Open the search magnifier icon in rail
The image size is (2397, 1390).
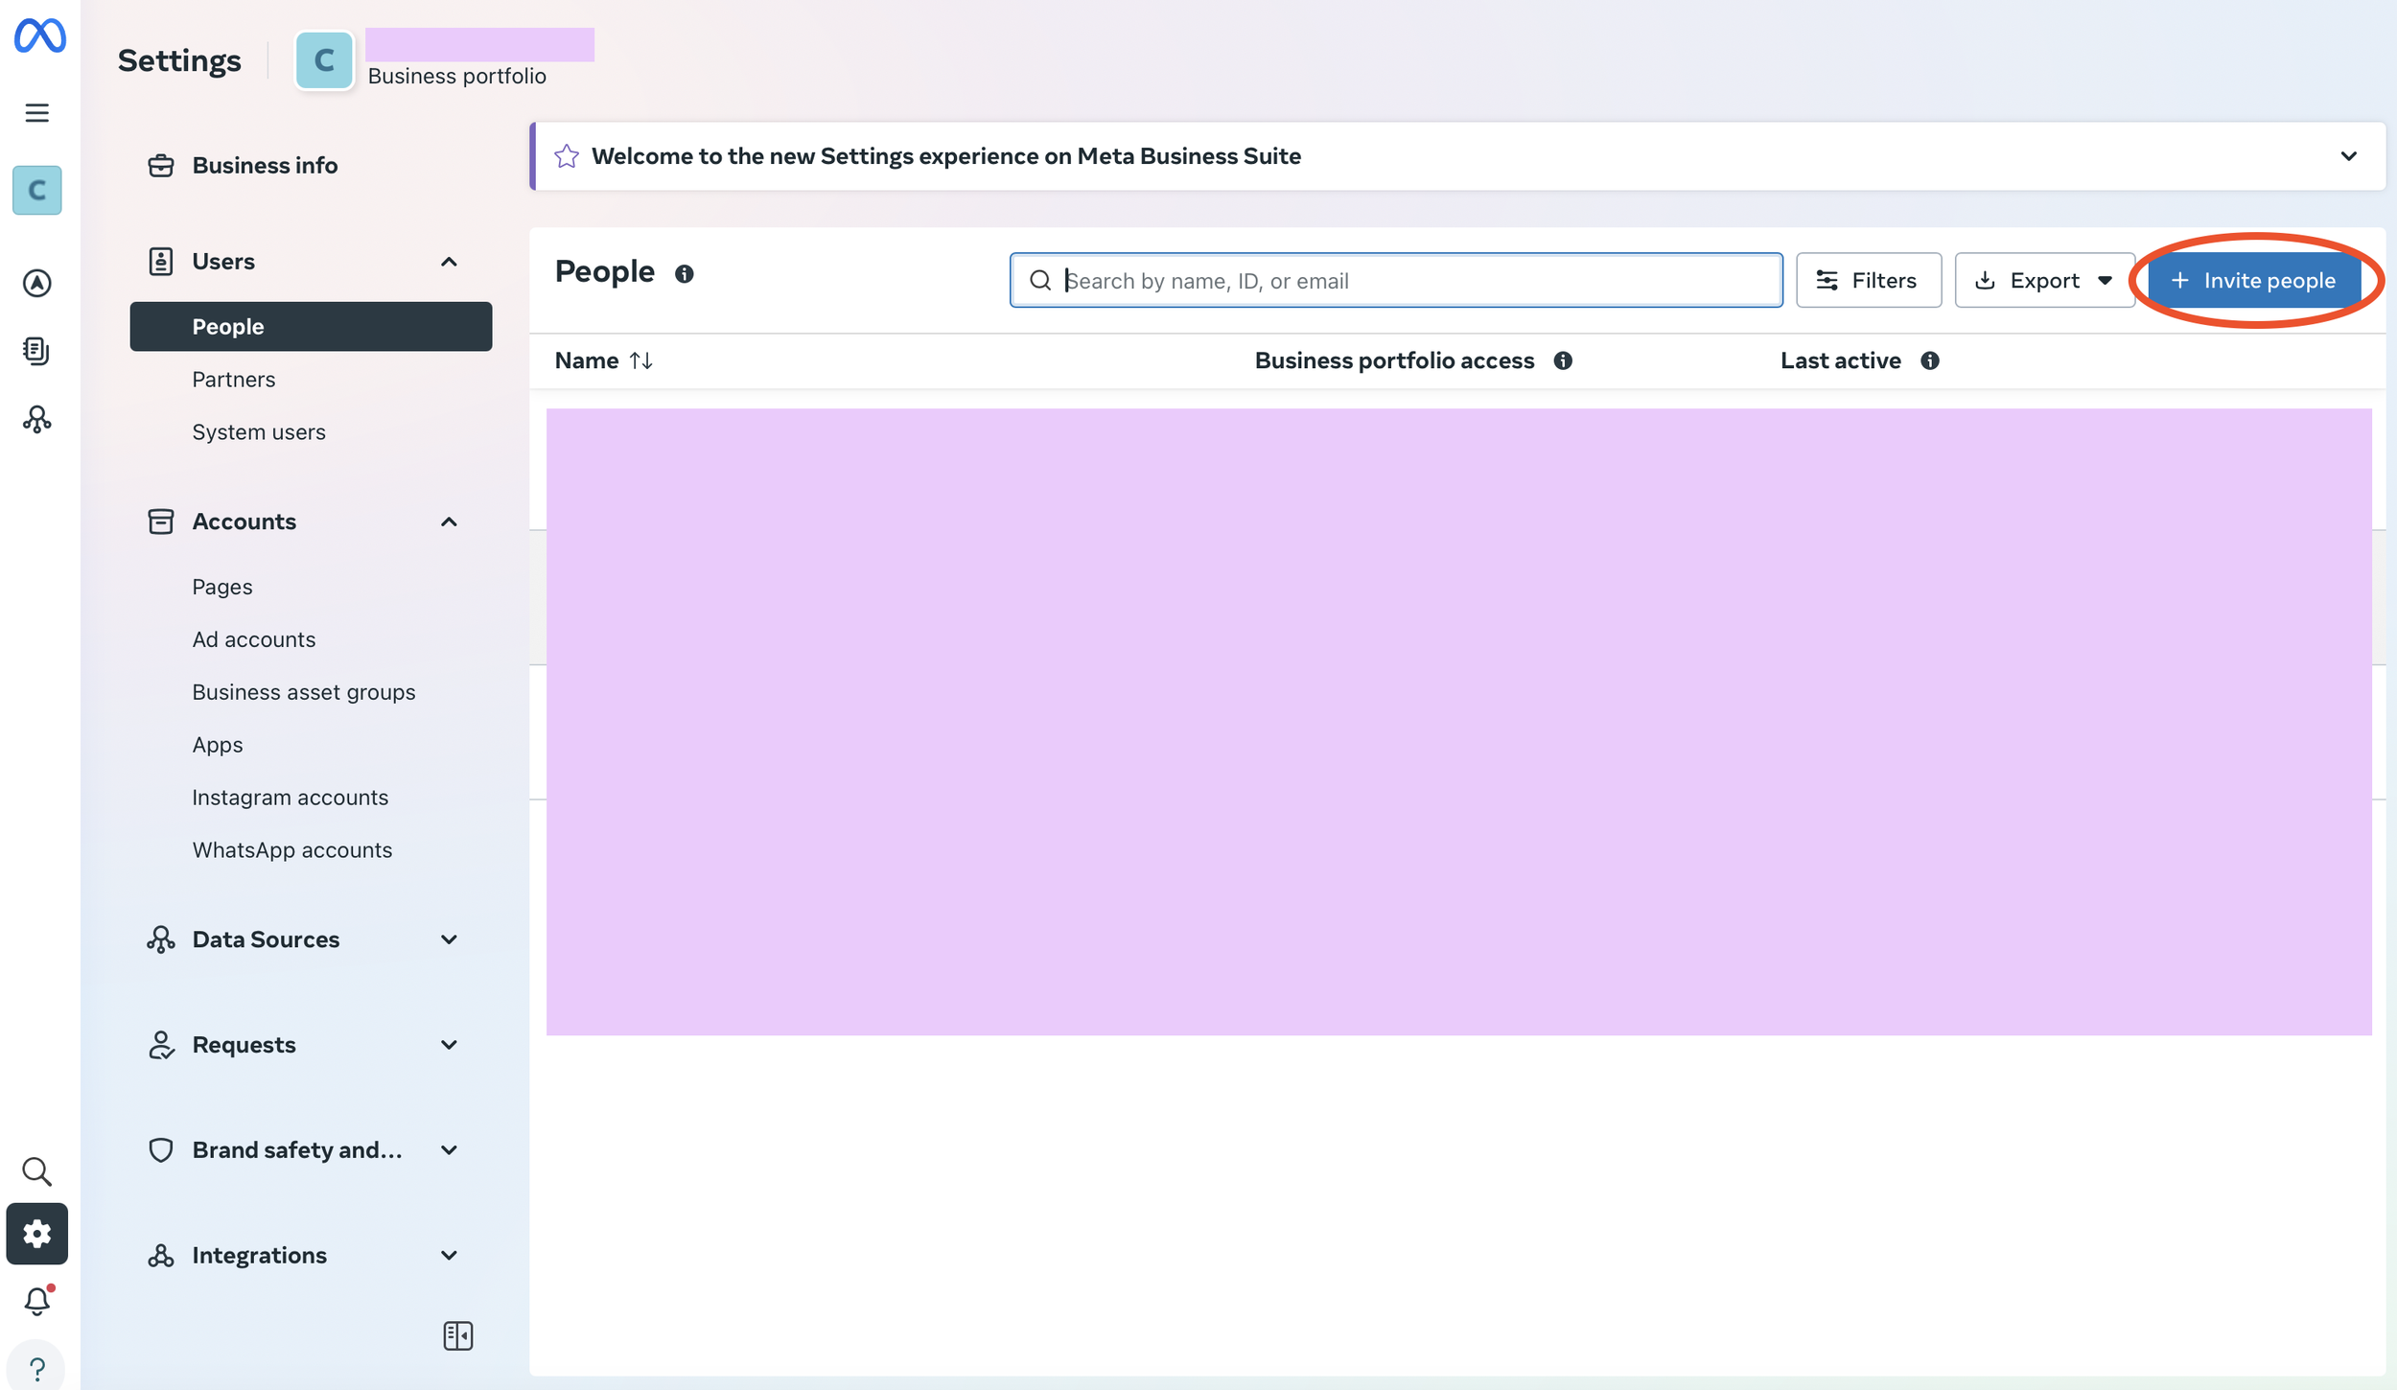[x=36, y=1170]
